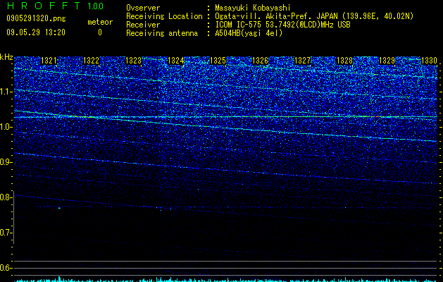Click the 1330 time marker
The height and width of the screenshot is (282, 443).
coord(429,61)
